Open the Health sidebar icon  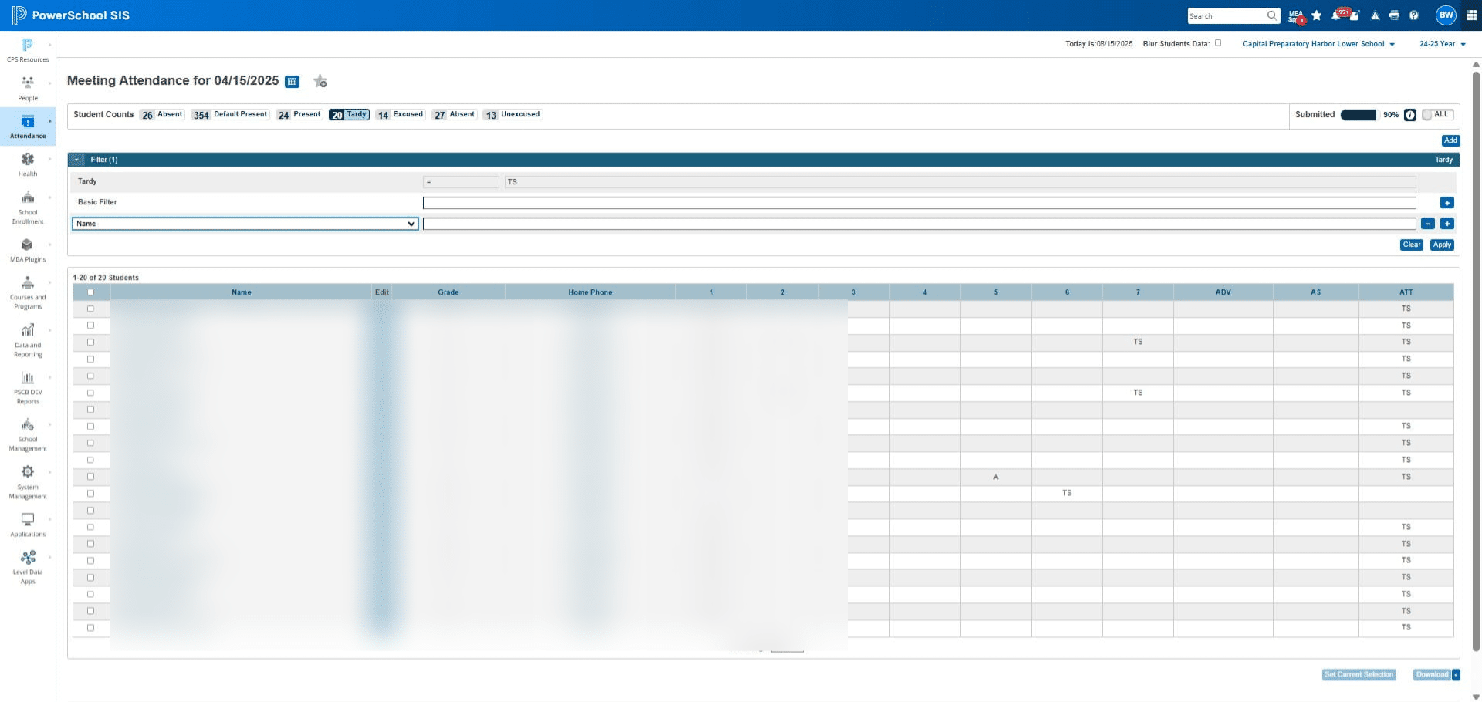coord(28,159)
